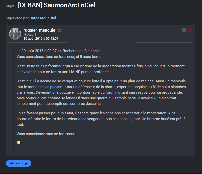Viewport: 202px width, 174px height.
Task: Report the post with red exclamation icon
Action: 190,30
